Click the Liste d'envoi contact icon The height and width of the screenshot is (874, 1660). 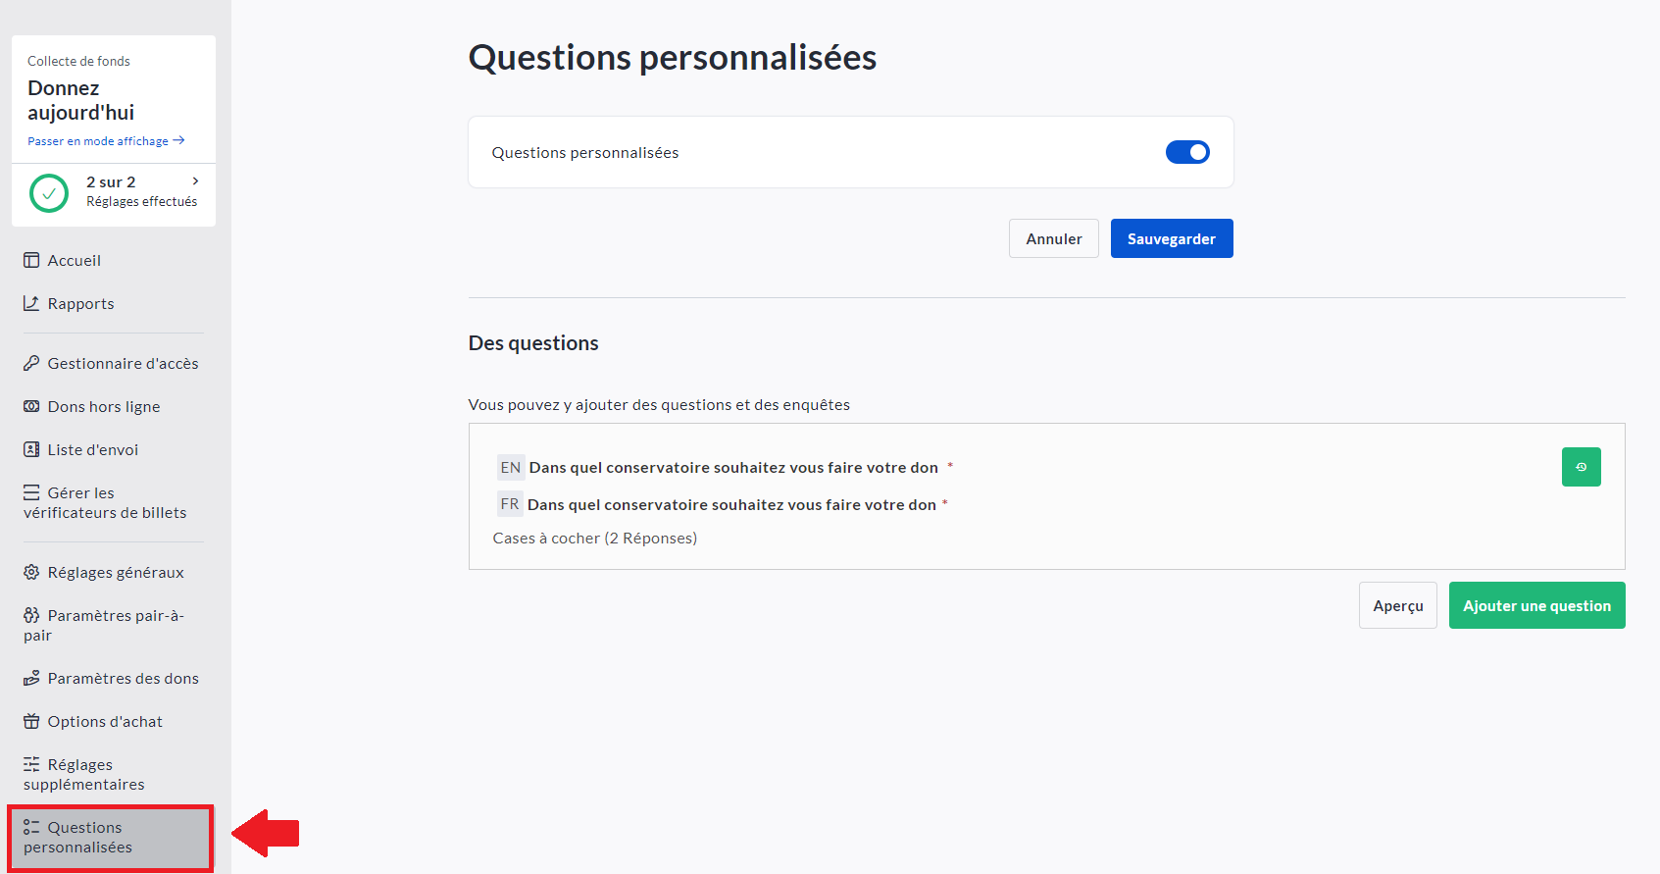click(31, 449)
